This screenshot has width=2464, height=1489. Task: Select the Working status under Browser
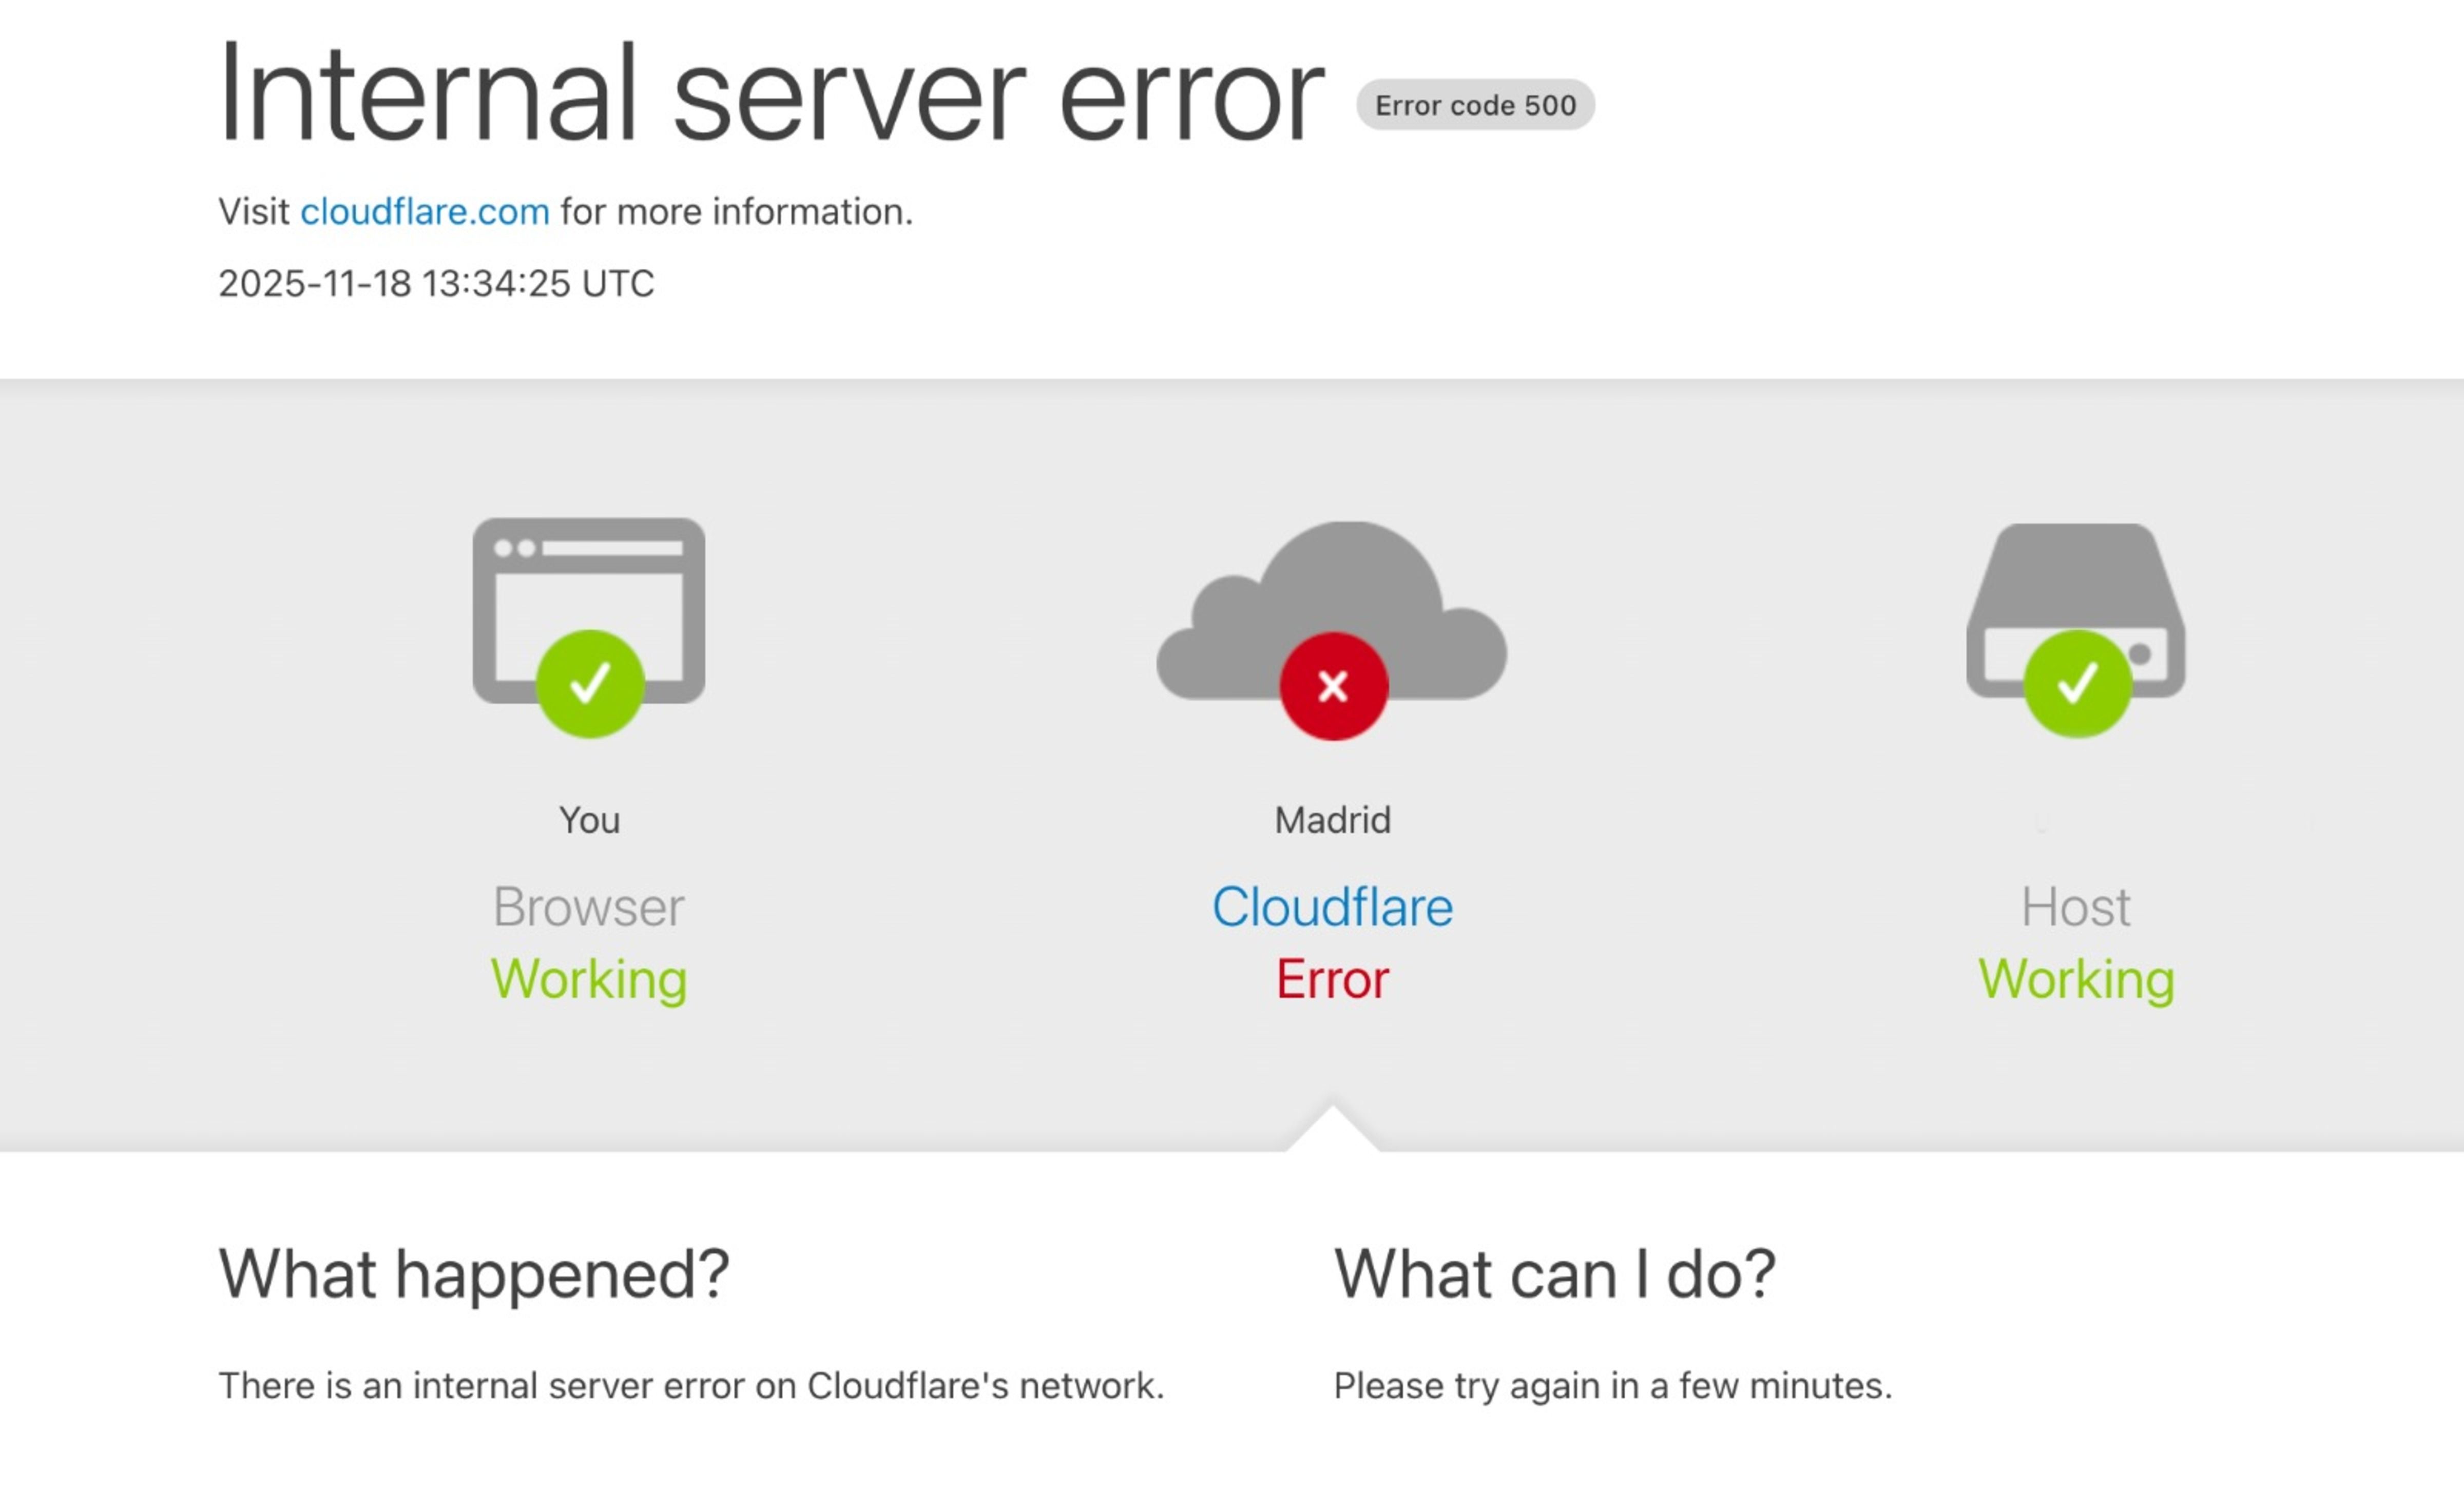click(589, 979)
